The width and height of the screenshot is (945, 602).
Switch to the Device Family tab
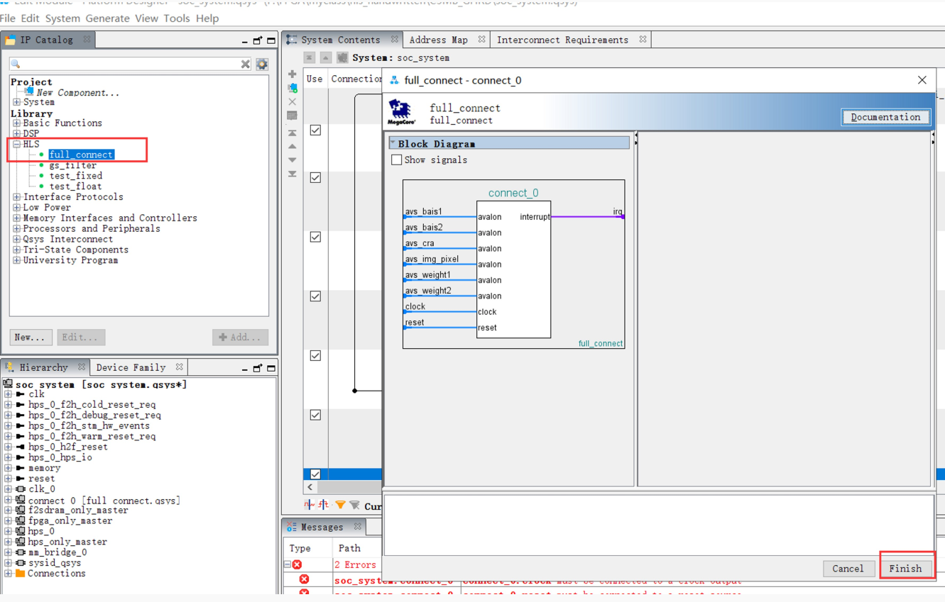[131, 367]
